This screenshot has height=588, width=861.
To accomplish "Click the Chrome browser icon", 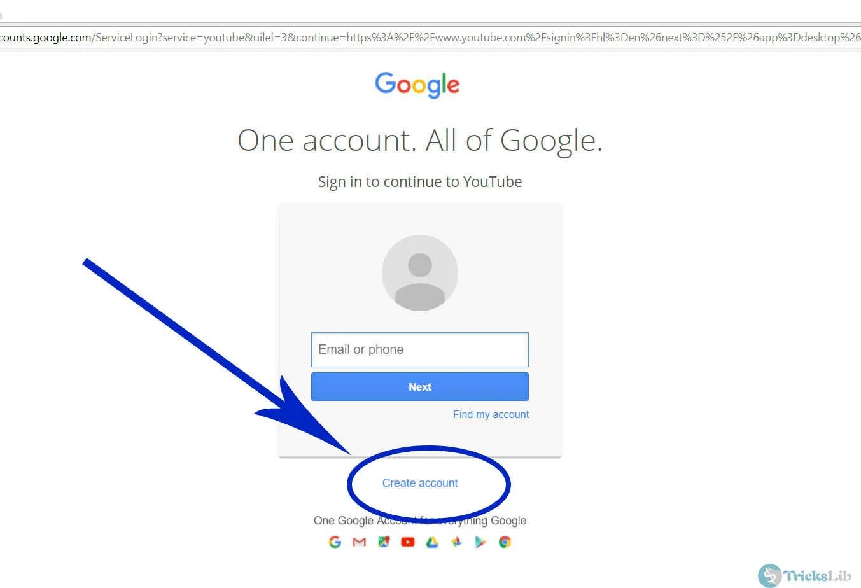I will point(505,542).
